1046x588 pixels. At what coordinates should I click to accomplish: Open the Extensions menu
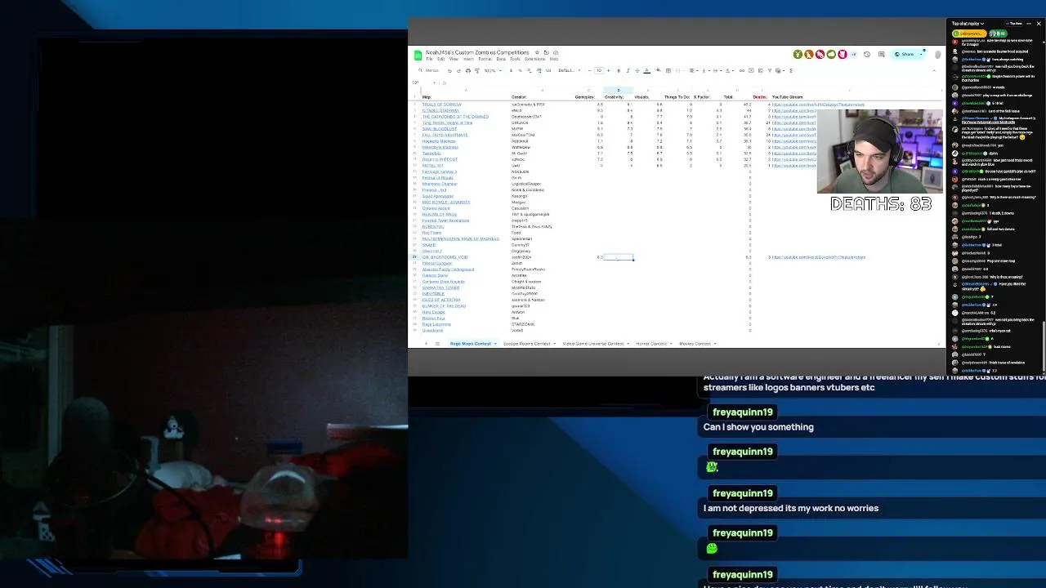tap(535, 59)
